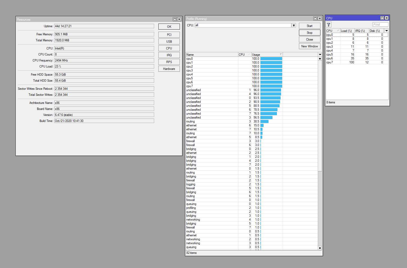Sort CPU window by CPU column
Image resolution: width=407 pixels, height=268 pixels.
[x=333, y=31]
